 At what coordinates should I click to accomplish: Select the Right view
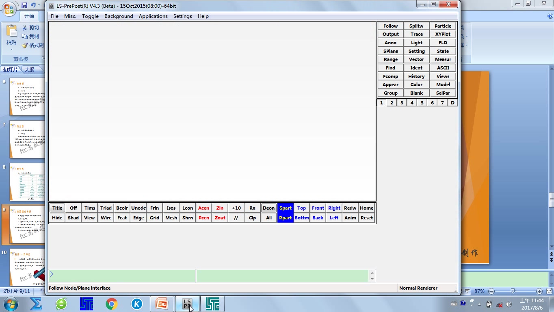(x=334, y=208)
